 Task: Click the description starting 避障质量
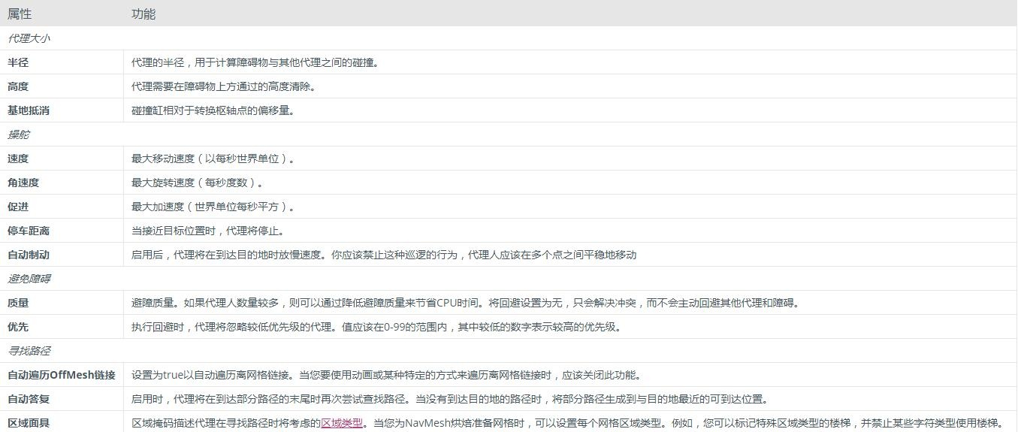[466, 303]
